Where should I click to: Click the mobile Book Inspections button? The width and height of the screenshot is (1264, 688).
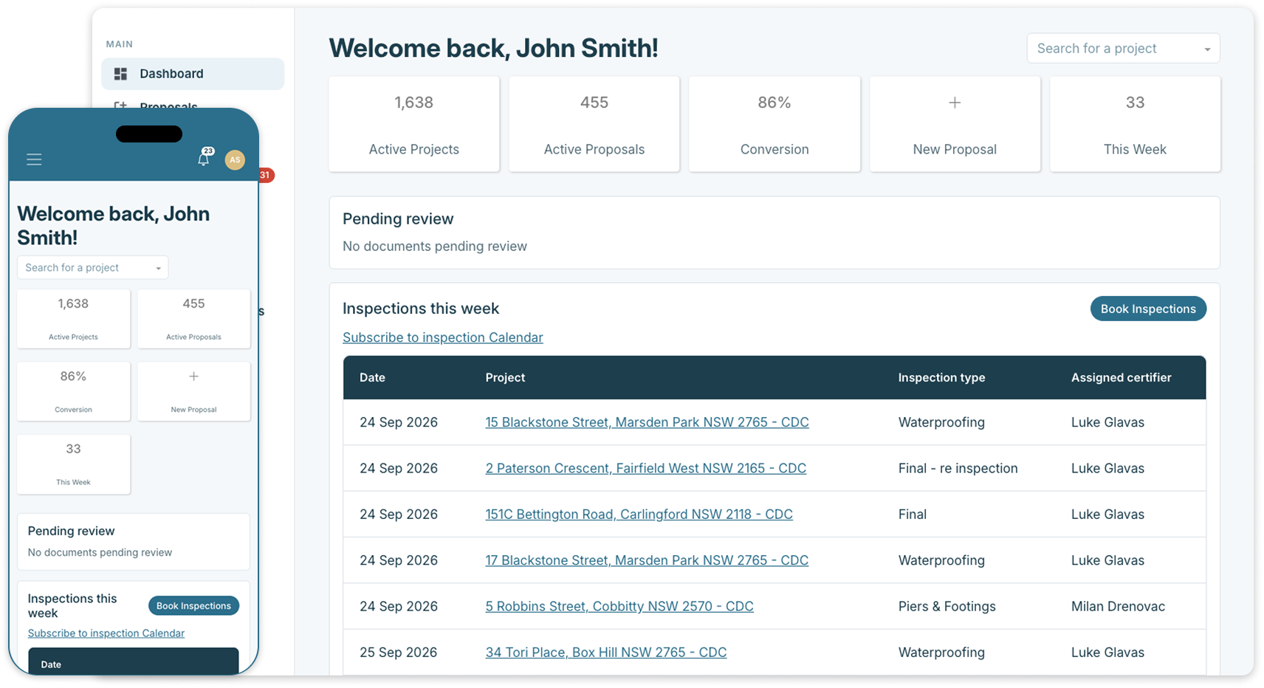click(x=193, y=605)
